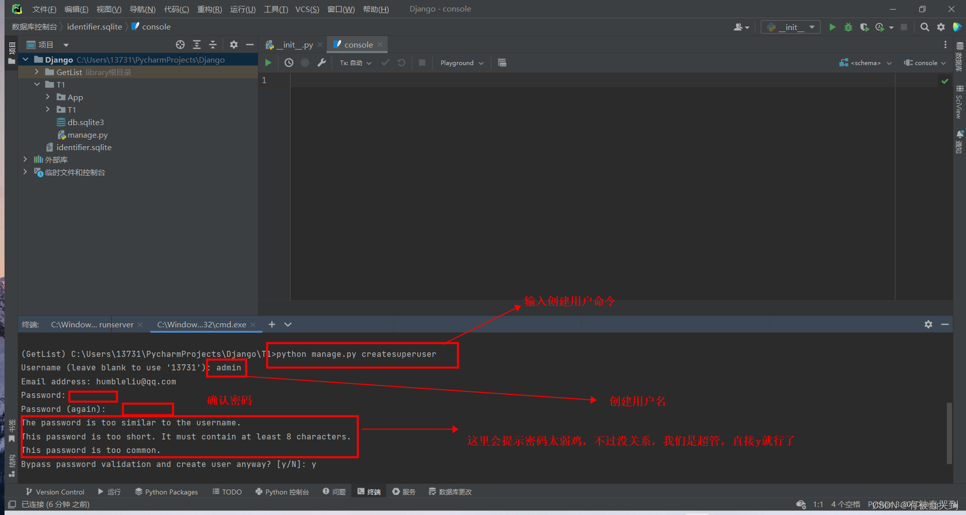This screenshot has height=515, width=966.
Task: Close the cmd.exe terminal tab
Action: (253, 325)
